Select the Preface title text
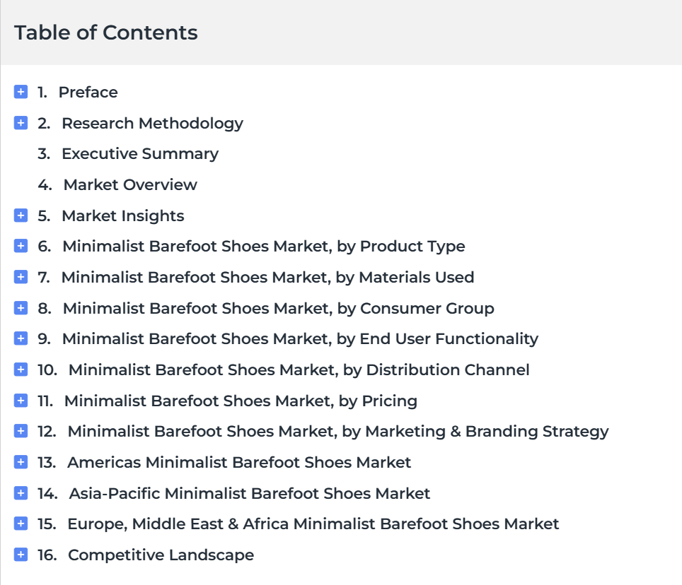 tap(88, 92)
